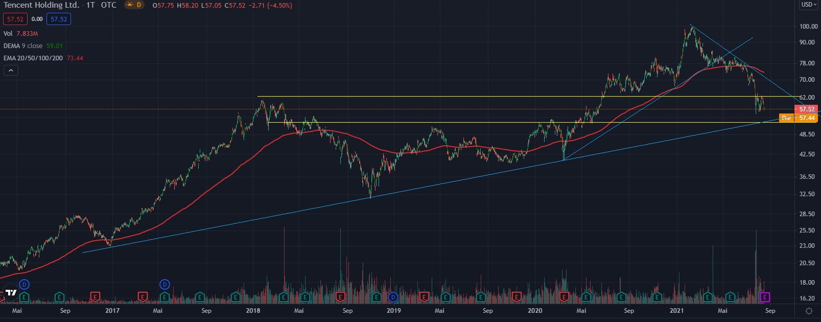Open the USD currency dropdown

[809, 5]
